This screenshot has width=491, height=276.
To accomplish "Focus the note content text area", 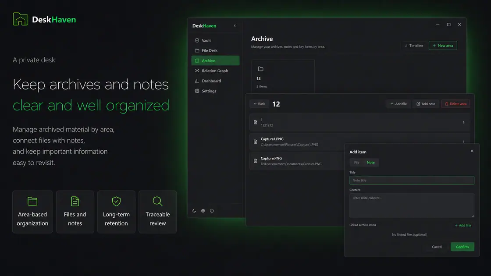I will point(412,205).
